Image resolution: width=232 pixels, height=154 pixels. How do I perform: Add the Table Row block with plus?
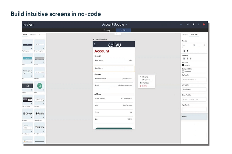click(x=44, y=76)
